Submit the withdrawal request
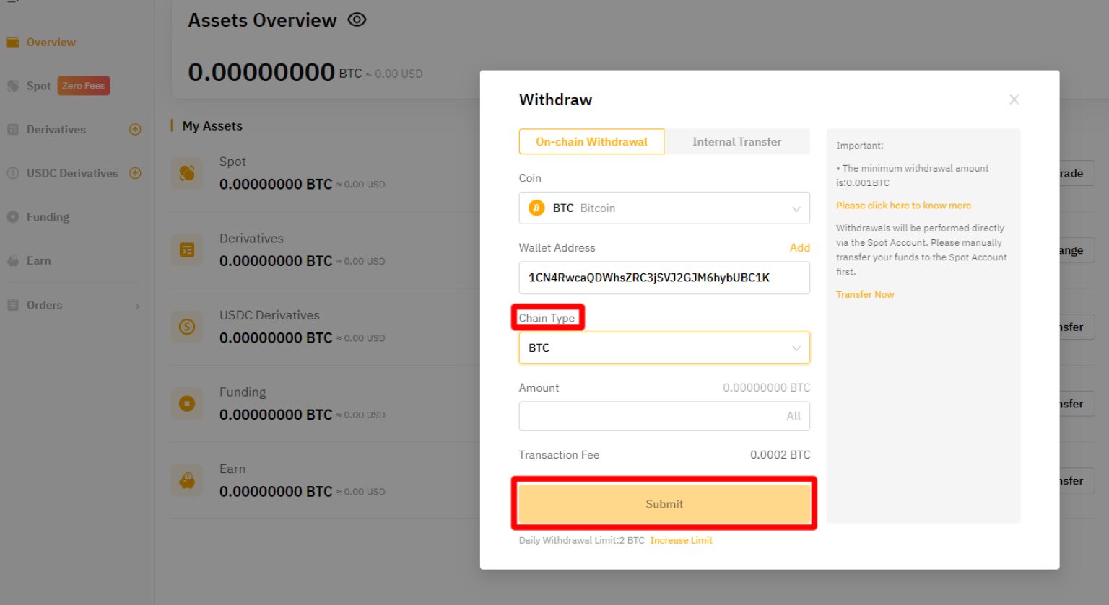The image size is (1109, 605). tap(664, 503)
